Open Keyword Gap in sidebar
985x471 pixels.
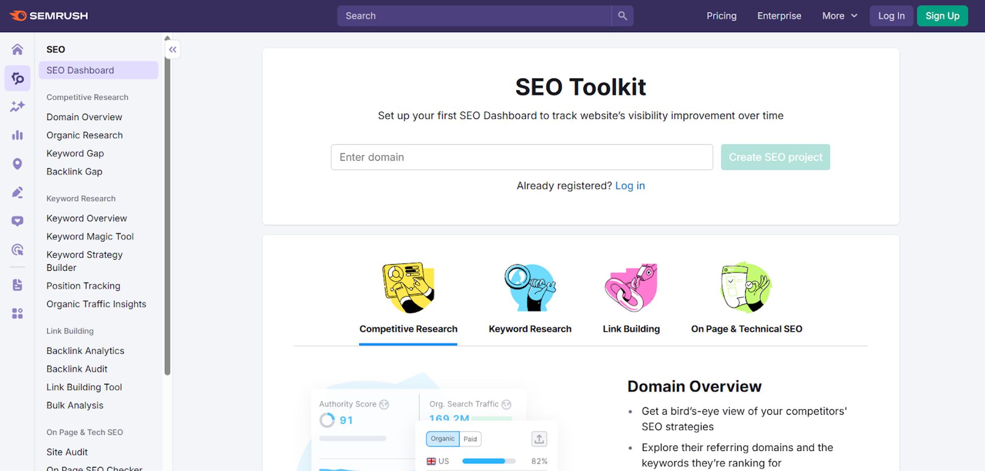[75, 154]
